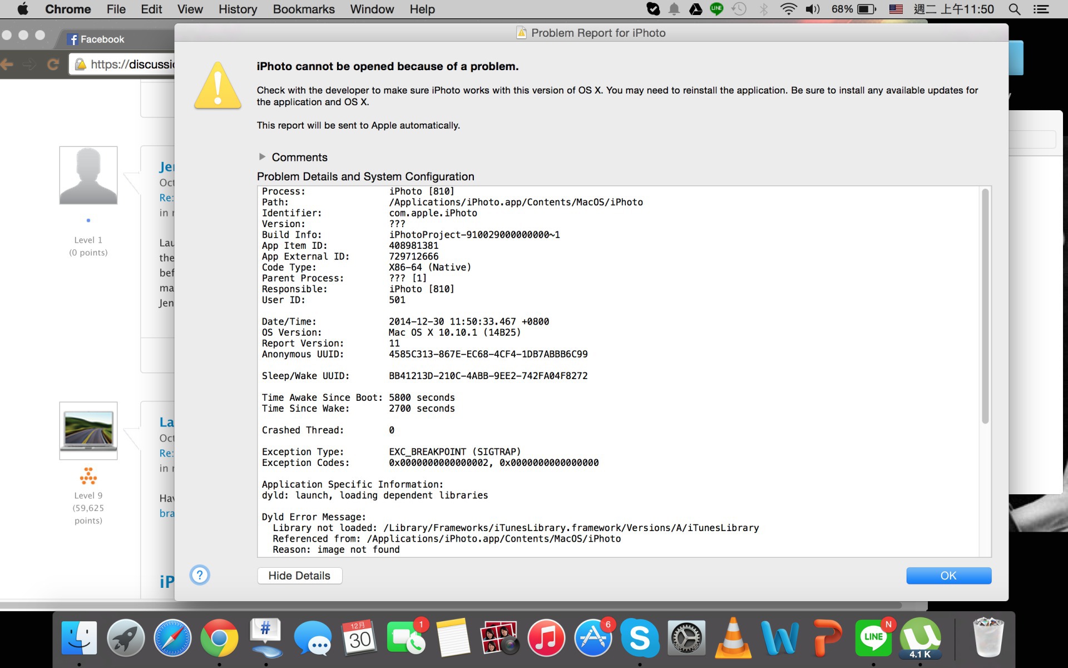This screenshot has height=668, width=1068.
Task: Open PowerPoint in the Dock
Action: click(x=827, y=638)
